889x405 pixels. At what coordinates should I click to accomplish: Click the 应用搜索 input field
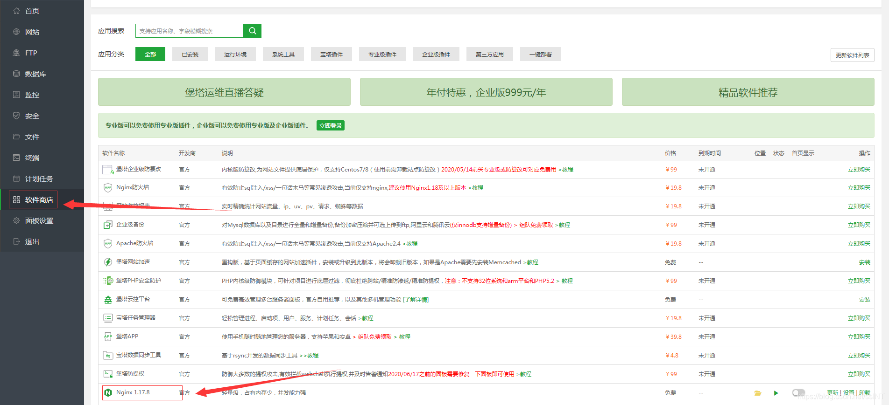coord(190,31)
